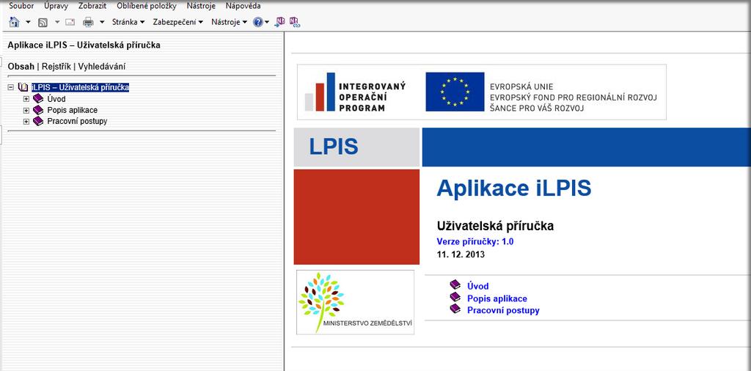Switch to the Obsah tab
Image resolution: width=751 pixels, height=371 pixels.
click(21, 67)
